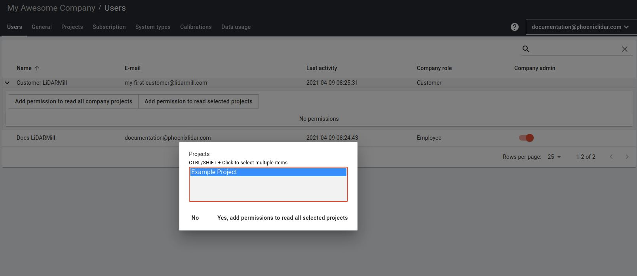This screenshot has width=637, height=276.
Task: Confirm adding permissions to selected projects
Action: (x=282, y=218)
